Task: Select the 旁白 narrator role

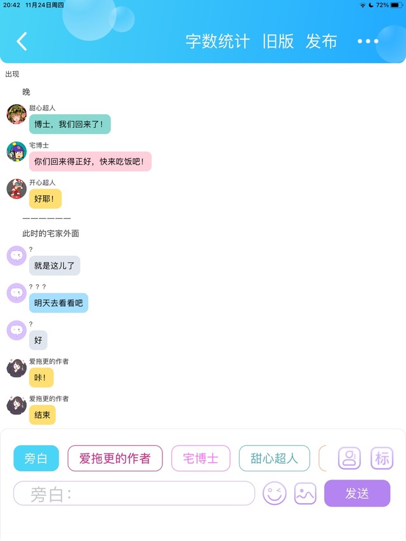Action: point(36,458)
